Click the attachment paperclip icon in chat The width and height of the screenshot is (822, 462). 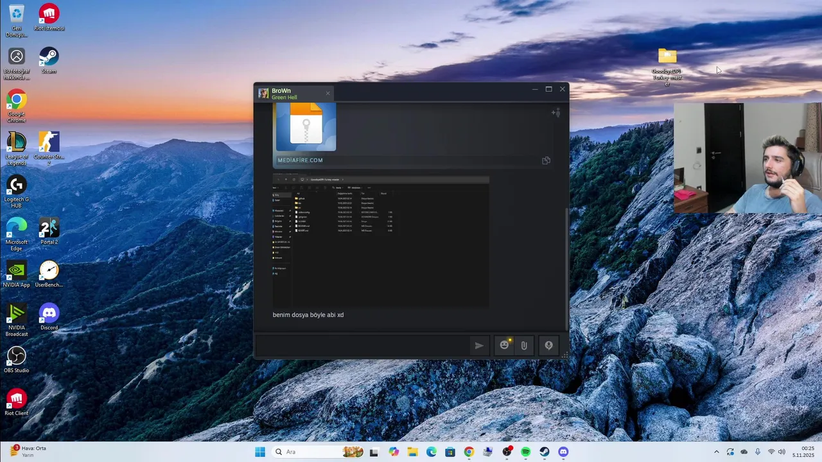click(x=524, y=345)
